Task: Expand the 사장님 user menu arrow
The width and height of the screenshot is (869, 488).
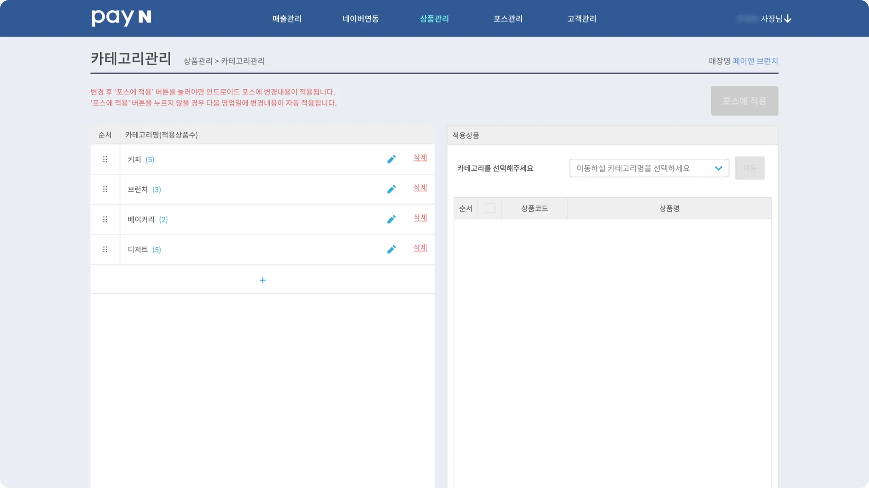Action: [x=788, y=19]
